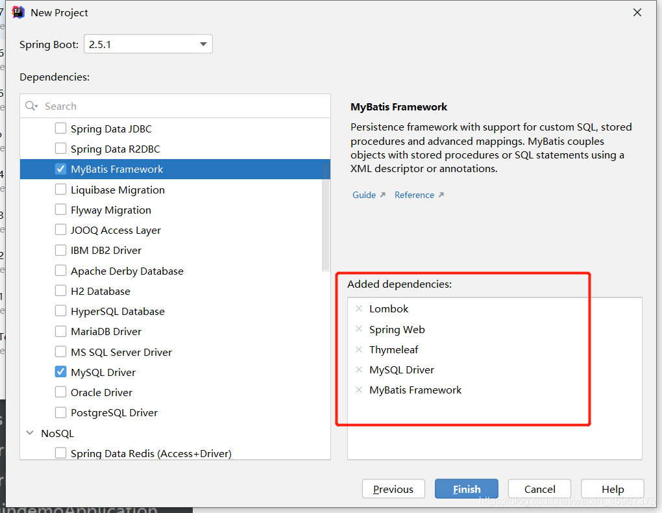Click the Finish button
This screenshot has width=662, height=513.
tap(466, 488)
